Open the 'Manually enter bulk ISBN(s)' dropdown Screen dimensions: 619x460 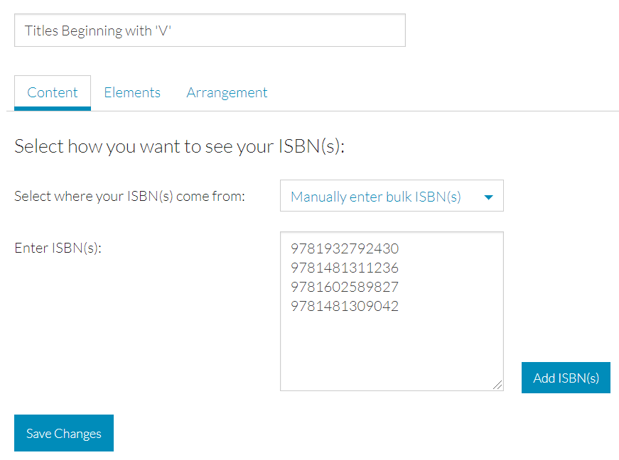(x=392, y=196)
